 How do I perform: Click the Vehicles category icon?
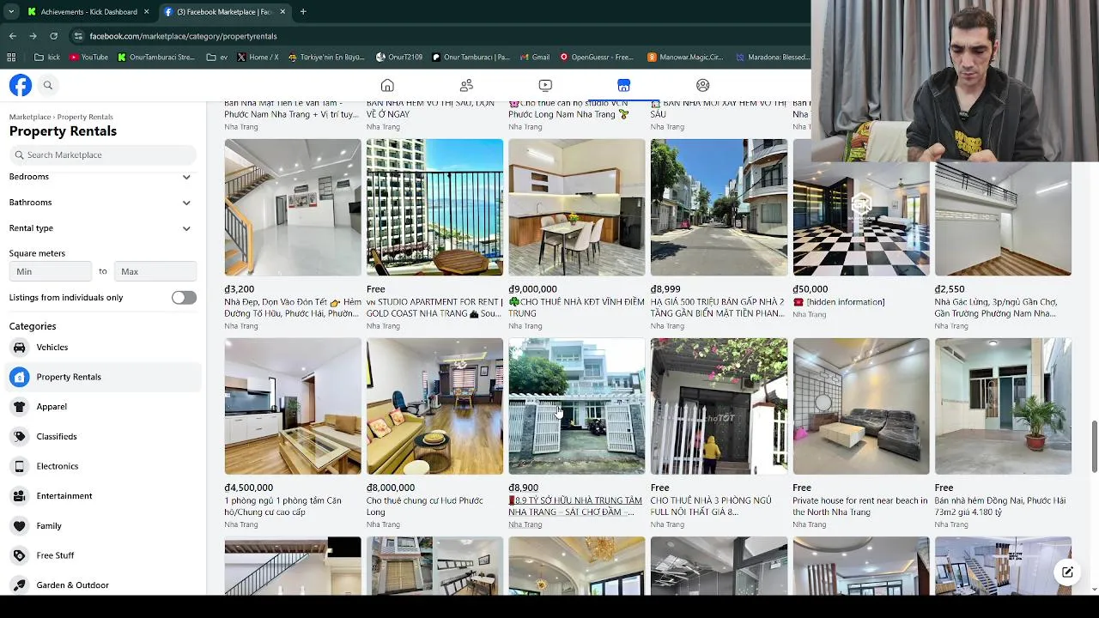pos(19,347)
